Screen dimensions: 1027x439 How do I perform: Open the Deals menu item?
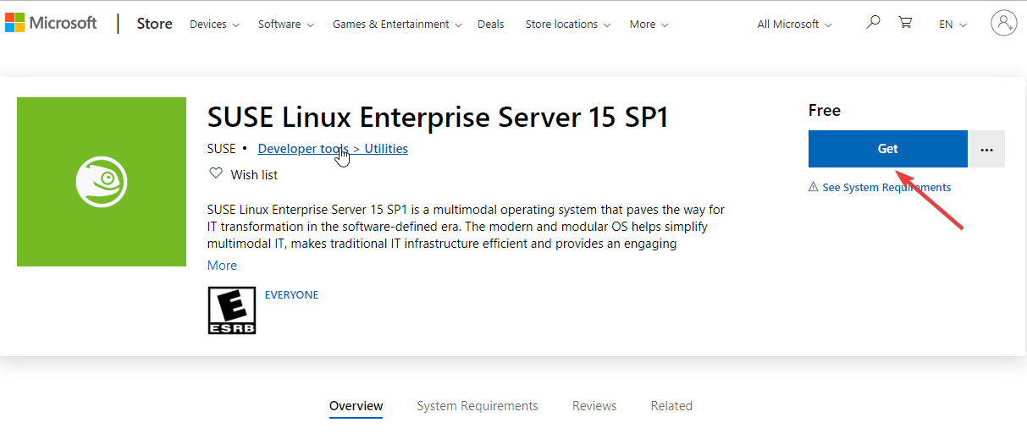(x=491, y=25)
